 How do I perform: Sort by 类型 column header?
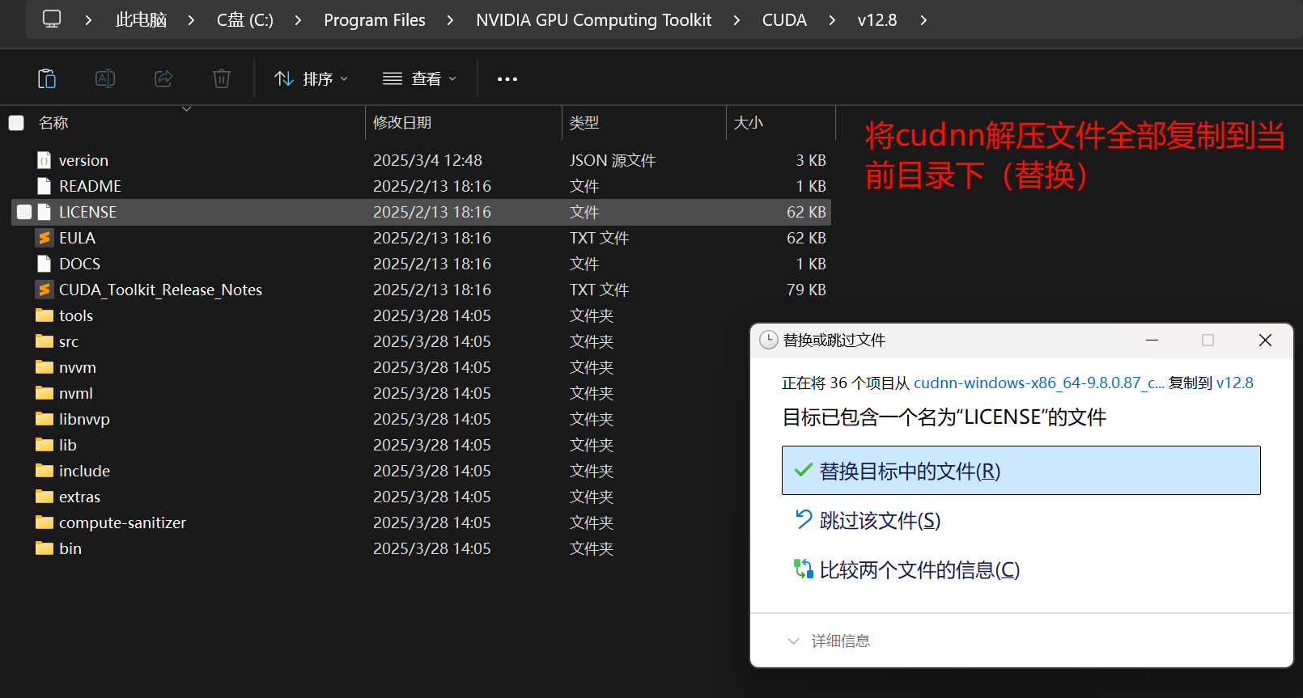(x=584, y=123)
